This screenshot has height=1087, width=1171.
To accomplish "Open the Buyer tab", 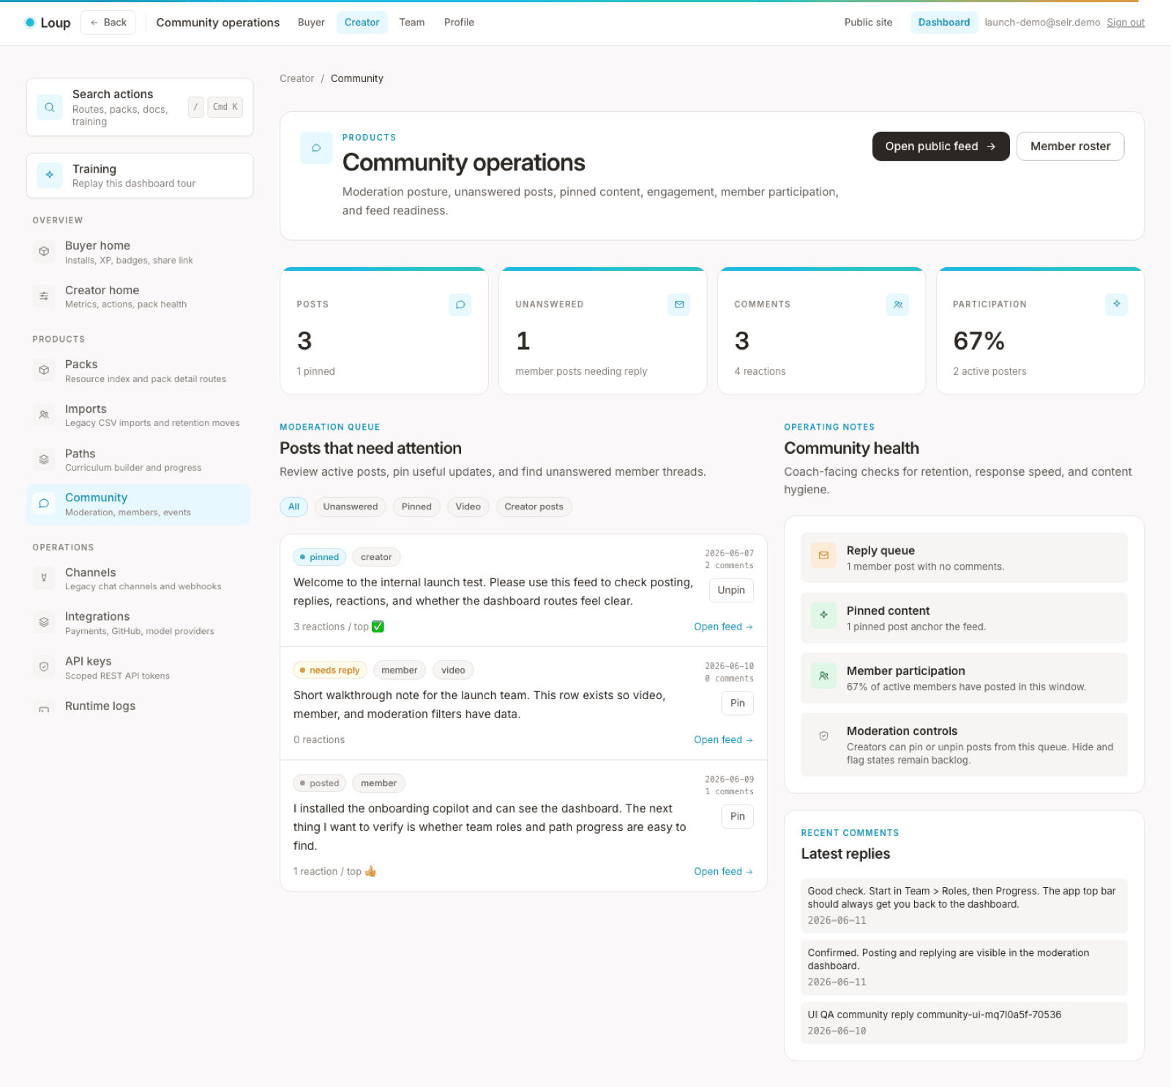I will tap(311, 23).
